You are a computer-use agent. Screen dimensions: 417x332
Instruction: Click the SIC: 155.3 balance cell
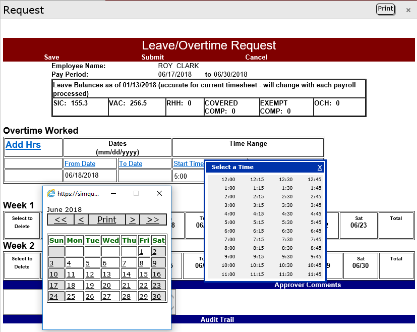coord(80,107)
